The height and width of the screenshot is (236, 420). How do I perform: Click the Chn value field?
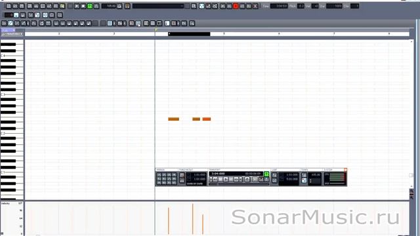pos(355,6)
